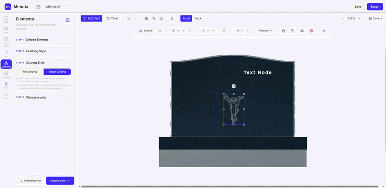The height and width of the screenshot is (188, 386).
Task: Click the Export button in header
Action: (375, 7)
